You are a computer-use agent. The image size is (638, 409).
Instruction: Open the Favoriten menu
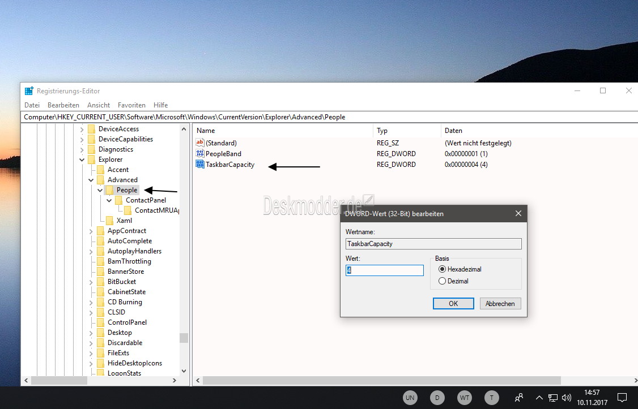(x=131, y=105)
